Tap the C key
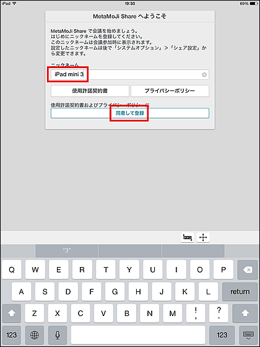The image size is (260, 347). [80, 313]
